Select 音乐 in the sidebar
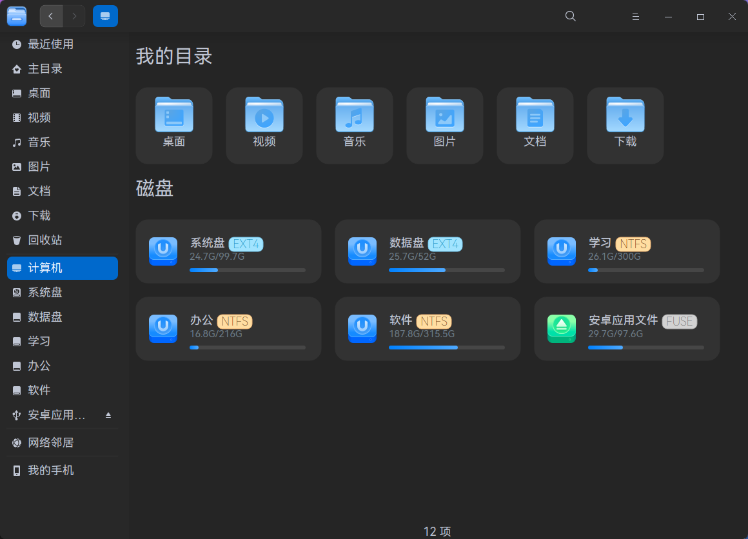Screen dimensions: 748x539 coord(63,142)
